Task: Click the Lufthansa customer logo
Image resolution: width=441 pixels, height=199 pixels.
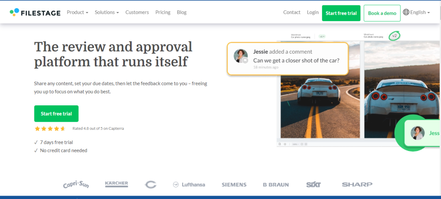Action: click(189, 185)
